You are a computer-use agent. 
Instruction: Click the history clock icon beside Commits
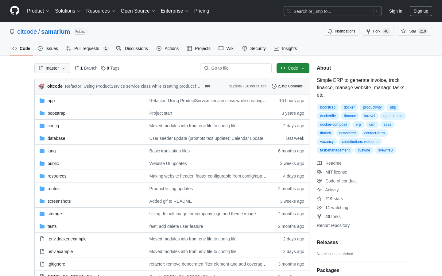pos(274,86)
